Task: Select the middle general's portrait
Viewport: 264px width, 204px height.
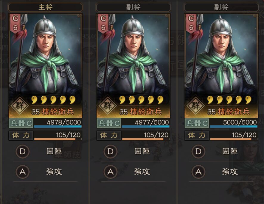Action: pos(133,55)
